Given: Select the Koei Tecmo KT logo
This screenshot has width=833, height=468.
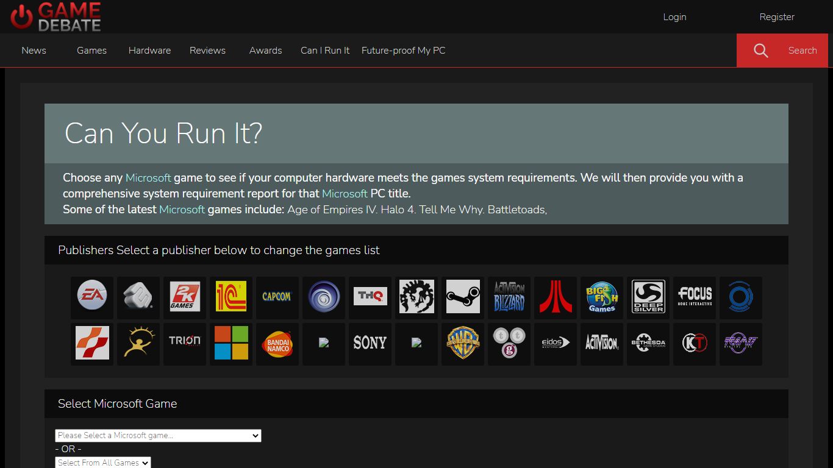Looking at the screenshot, I should pos(695,343).
